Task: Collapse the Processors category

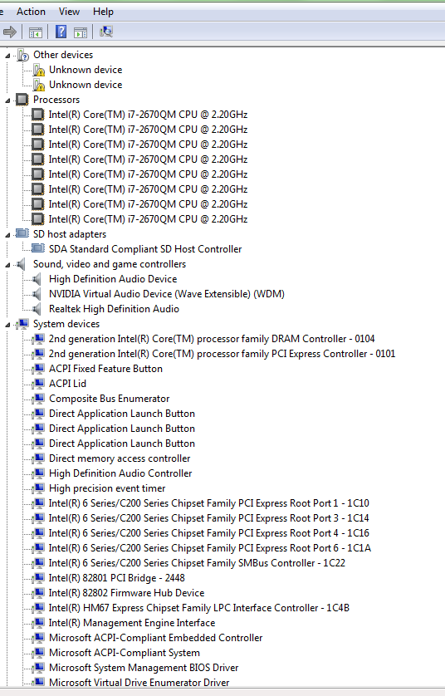Action: tap(7, 100)
